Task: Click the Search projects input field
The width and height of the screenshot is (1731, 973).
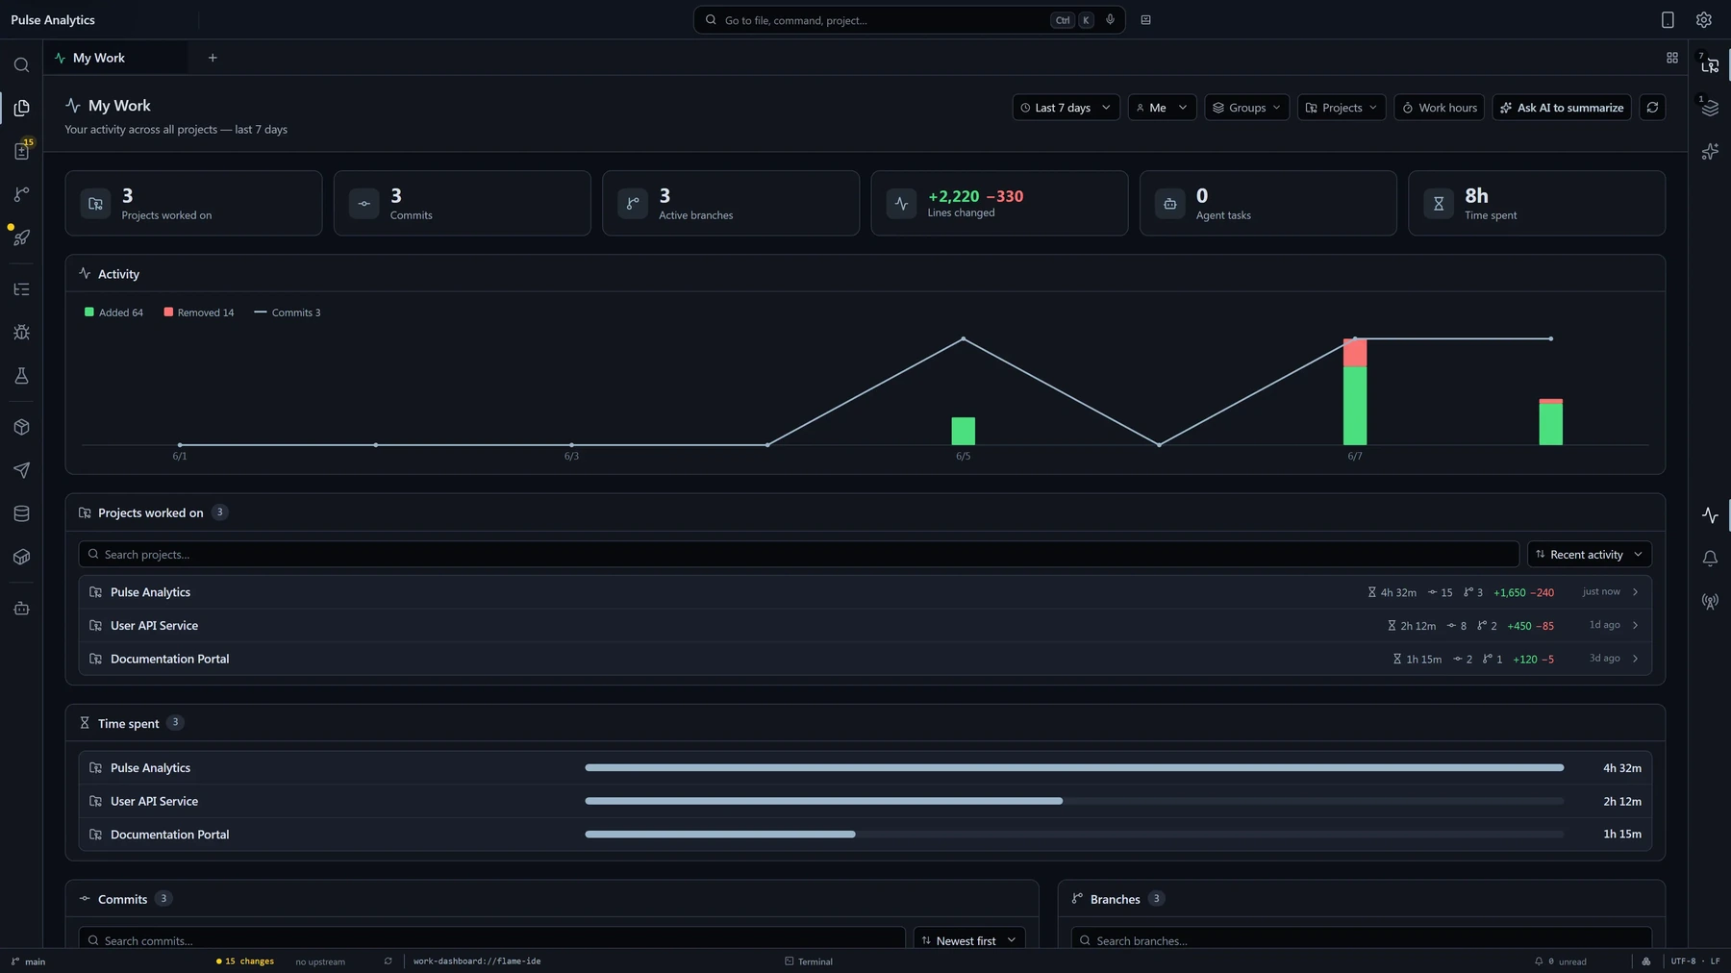Action: pyautogui.click(x=798, y=555)
